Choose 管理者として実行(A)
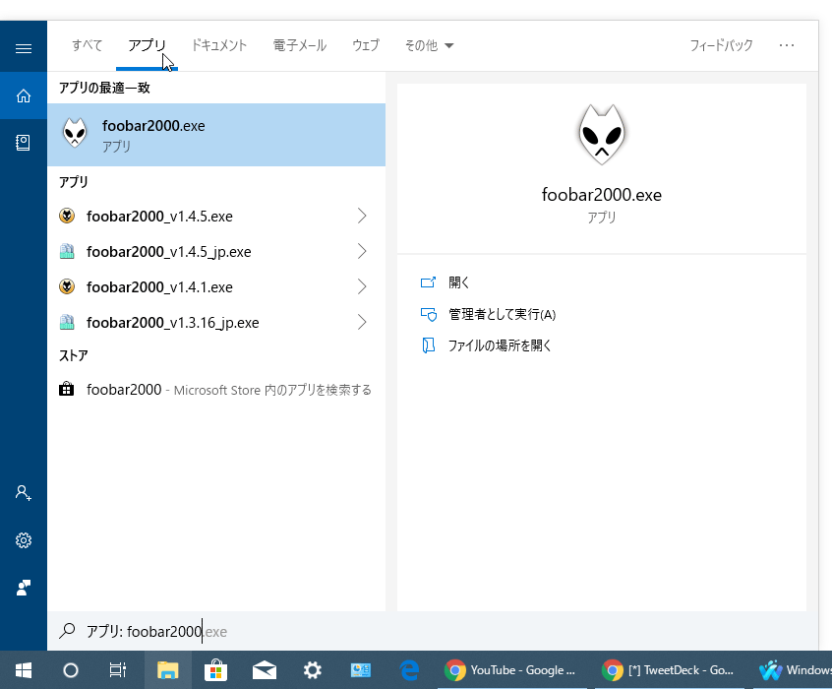 click(x=502, y=315)
